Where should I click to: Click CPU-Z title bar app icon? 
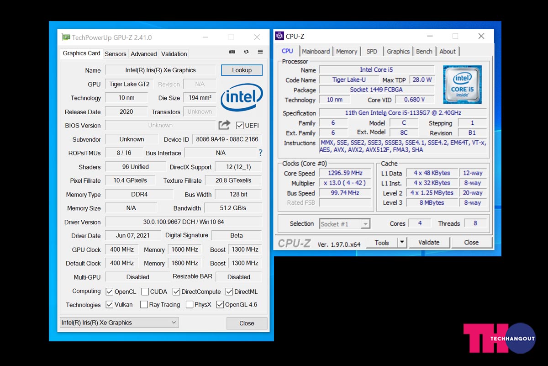[279, 36]
